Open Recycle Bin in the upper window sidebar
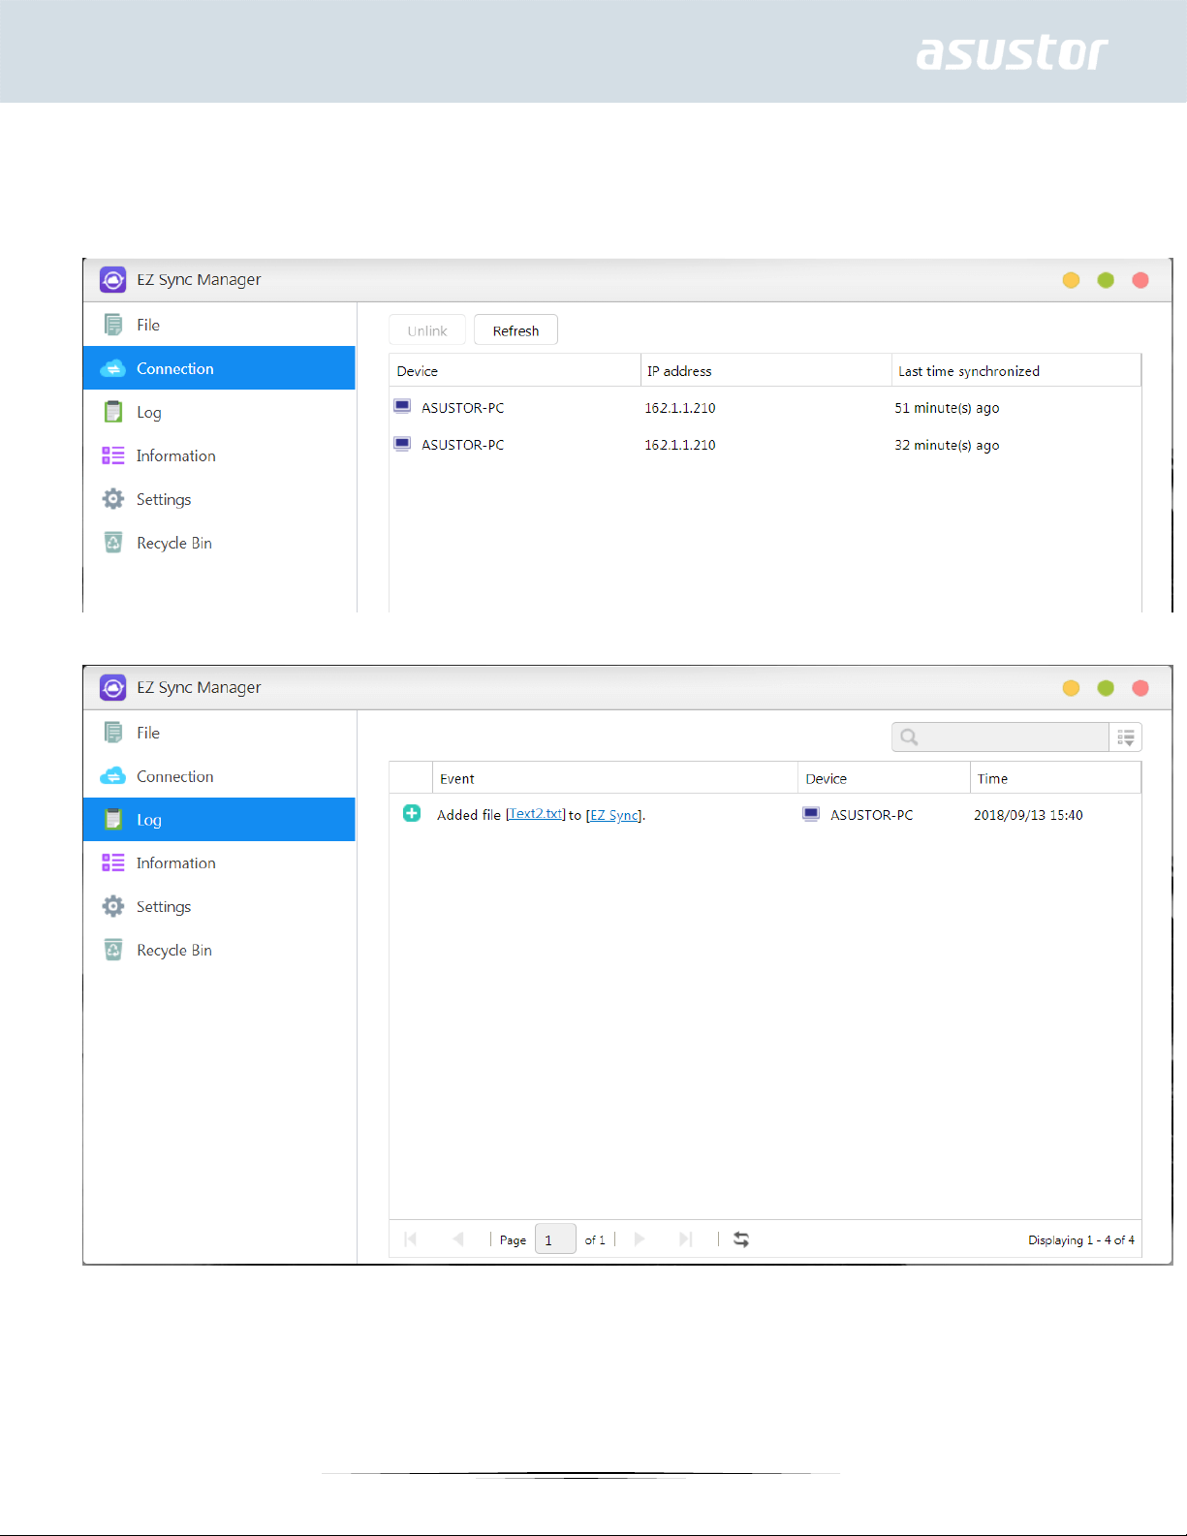 (x=219, y=543)
